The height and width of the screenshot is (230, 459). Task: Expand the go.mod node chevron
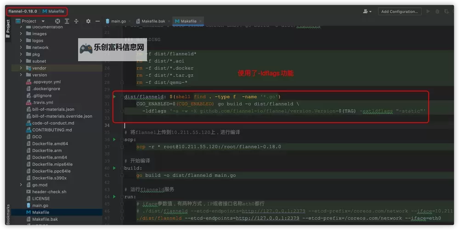[x=21, y=185]
